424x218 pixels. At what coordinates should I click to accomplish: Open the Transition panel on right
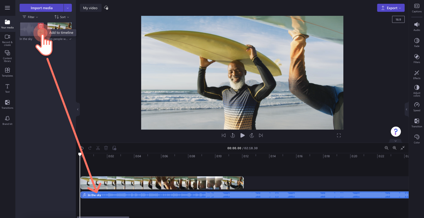417,123
